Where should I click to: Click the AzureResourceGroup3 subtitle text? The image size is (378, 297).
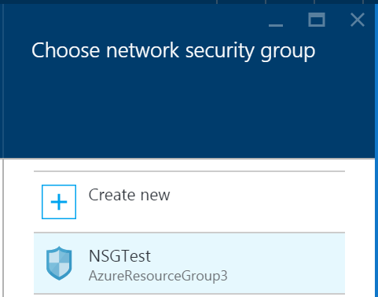pyautogui.click(x=158, y=276)
